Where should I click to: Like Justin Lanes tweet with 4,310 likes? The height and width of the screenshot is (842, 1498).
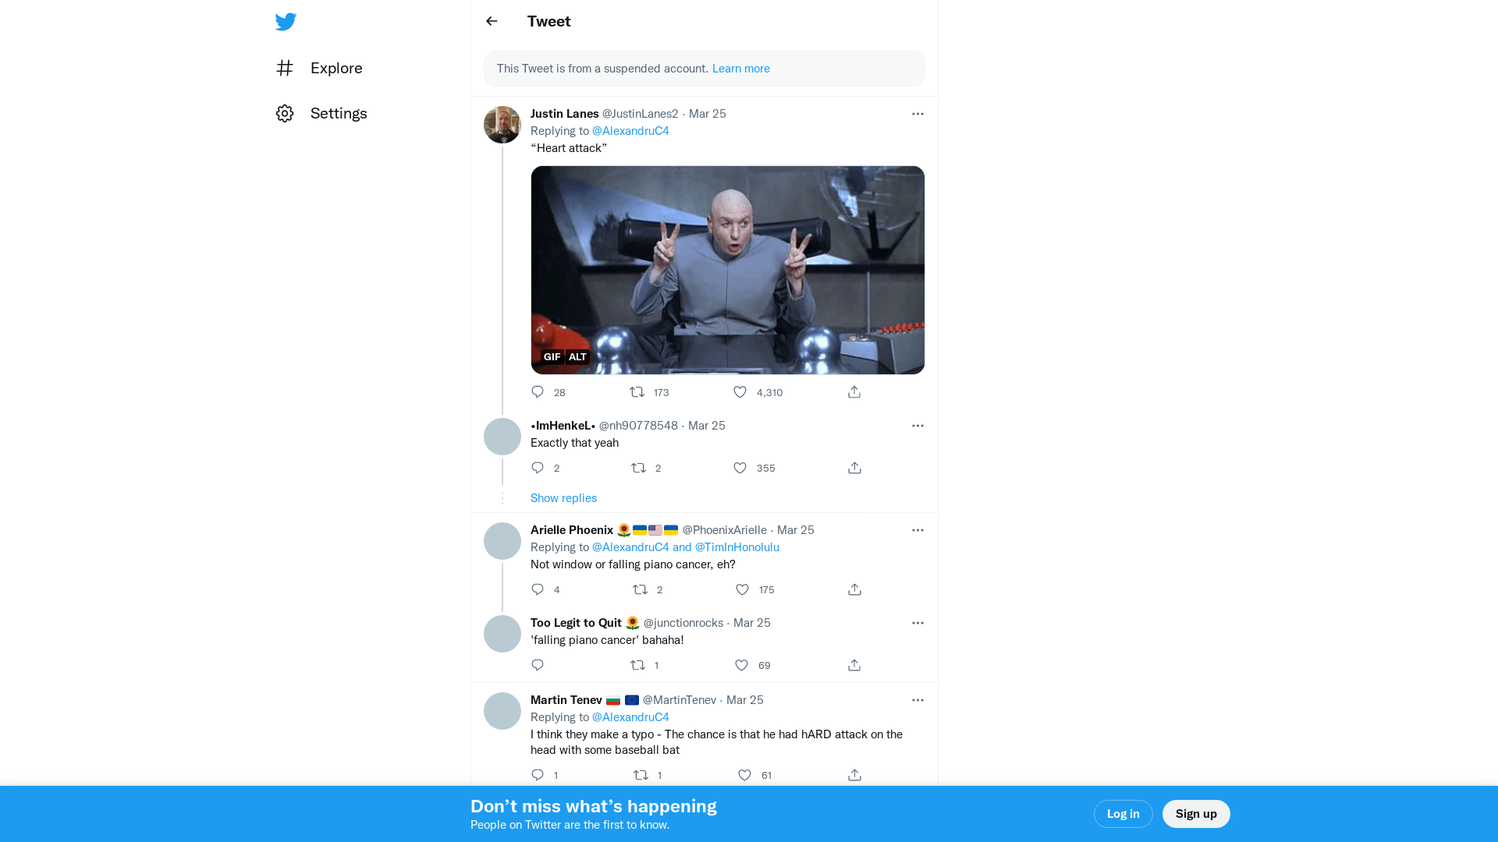pos(740,391)
